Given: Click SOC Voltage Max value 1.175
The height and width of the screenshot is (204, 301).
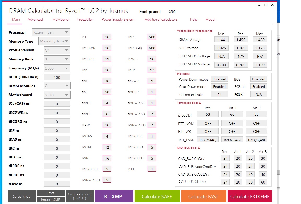Looking at the screenshot, I should pyautogui.click(x=260, y=48).
